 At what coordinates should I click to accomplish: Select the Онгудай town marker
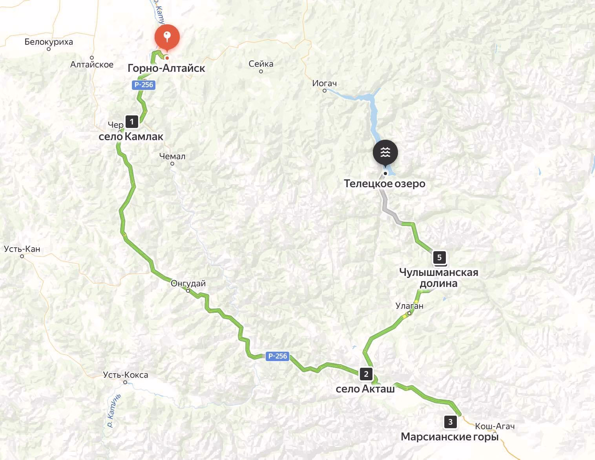point(188,291)
